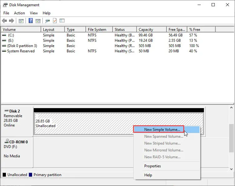
Task: Click the checkmark Properties toolbar icon
Action: (55, 21)
